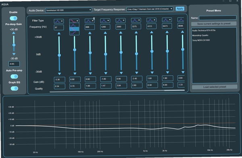
Task: Click the 97 frequency input field
Action: (59, 27)
